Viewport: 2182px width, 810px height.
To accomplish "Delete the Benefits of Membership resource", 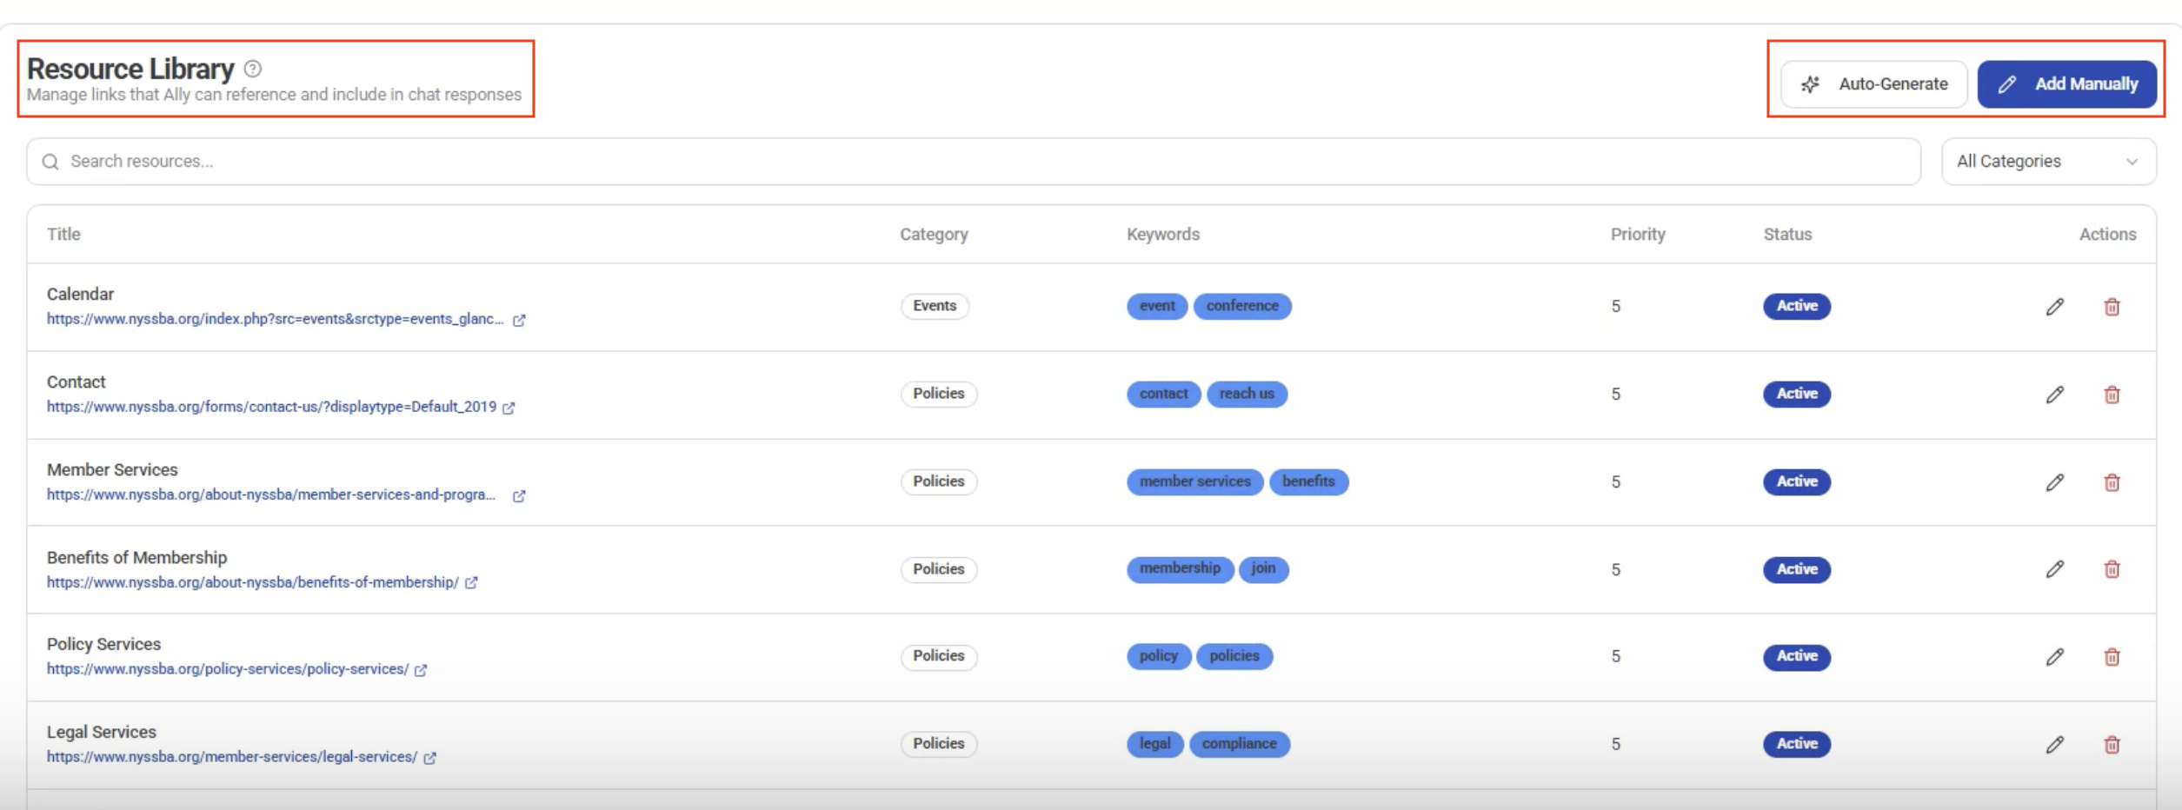I will pos(2112,569).
